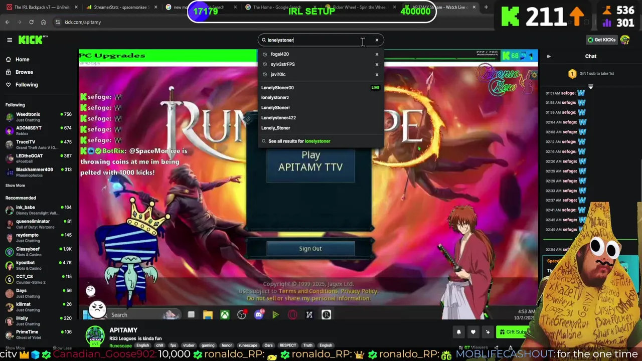Click the vtuber stream tag
This screenshot has height=361, width=642.
coord(189,345)
